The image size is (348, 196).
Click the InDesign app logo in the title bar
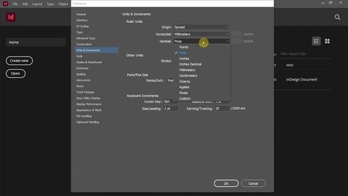click(x=5, y=4)
